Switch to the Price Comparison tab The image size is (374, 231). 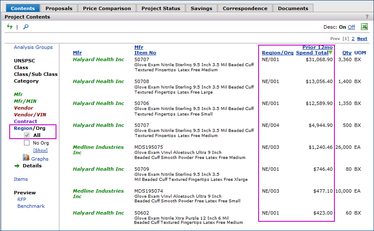107,8
